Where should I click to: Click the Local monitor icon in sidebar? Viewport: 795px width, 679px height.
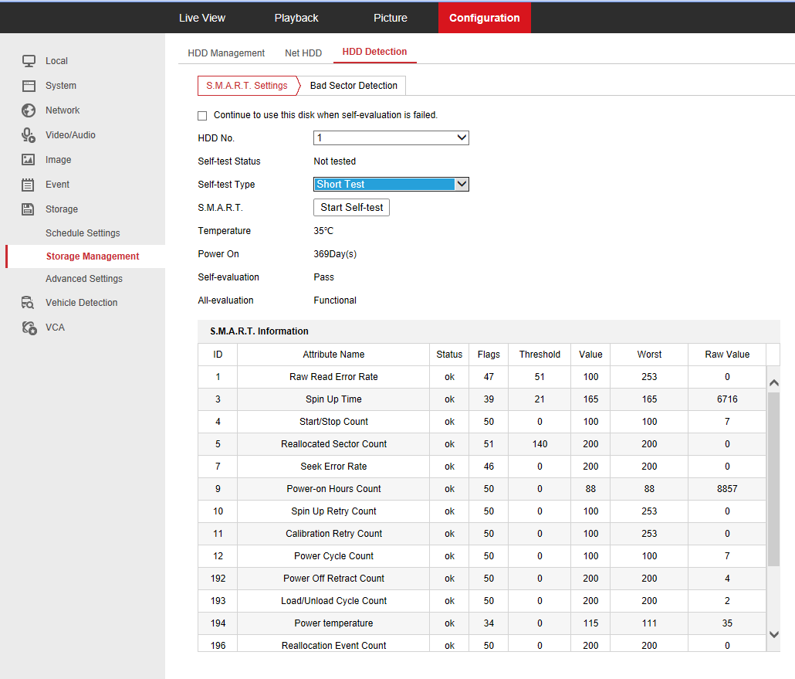[x=29, y=61]
